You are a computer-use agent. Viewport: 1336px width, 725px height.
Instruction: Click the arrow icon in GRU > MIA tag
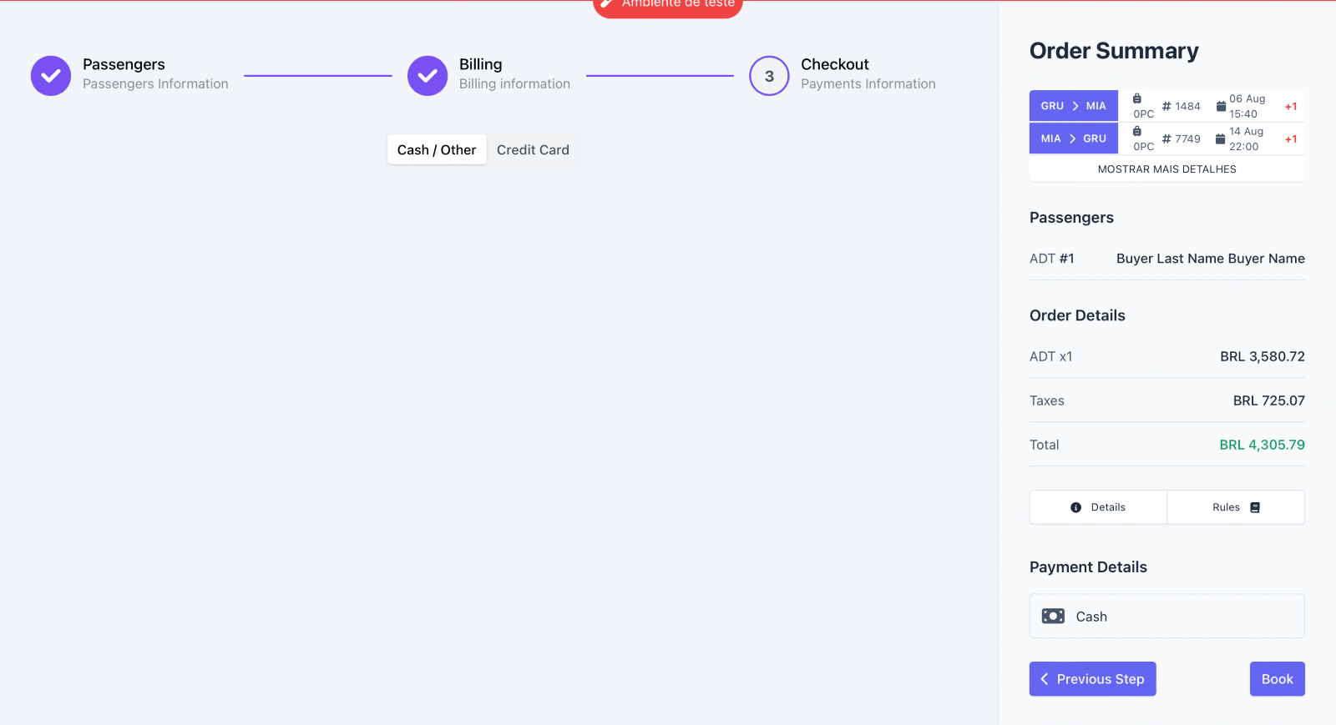(1075, 106)
